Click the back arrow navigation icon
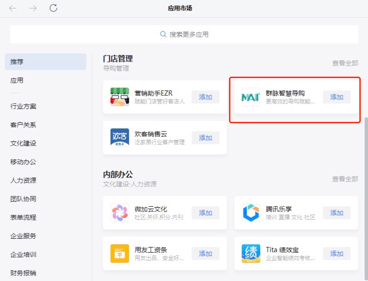The image size is (368, 281). click(x=13, y=8)
